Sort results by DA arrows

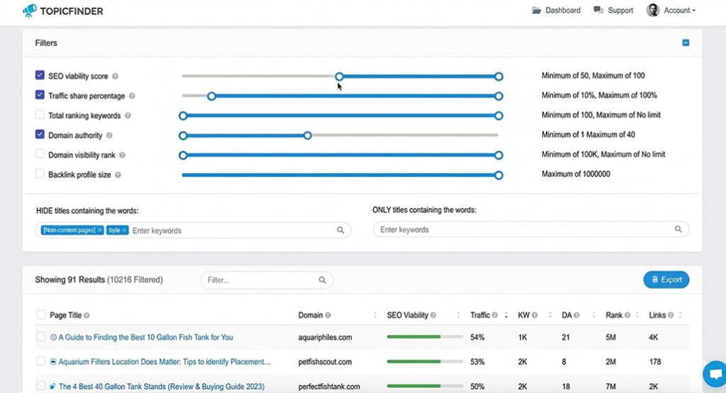(x=593, y=315)
